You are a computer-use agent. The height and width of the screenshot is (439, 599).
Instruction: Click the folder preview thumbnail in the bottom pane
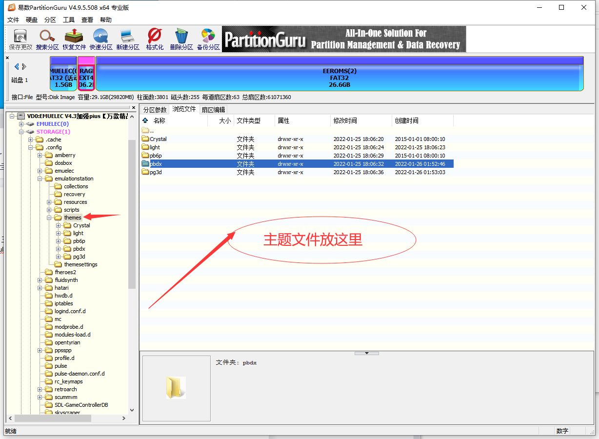pyautogui.click(x=176, y=388)
